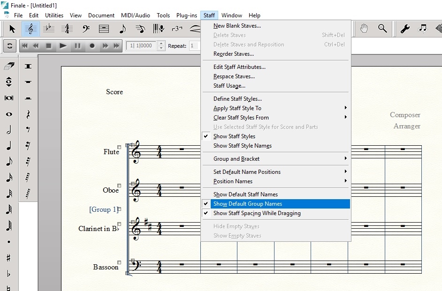Open the Apply Staff Style To submenu

pyautogui.click(x=237, y=108)
